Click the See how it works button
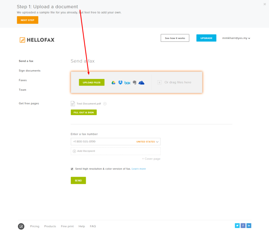 coord(175,38)
